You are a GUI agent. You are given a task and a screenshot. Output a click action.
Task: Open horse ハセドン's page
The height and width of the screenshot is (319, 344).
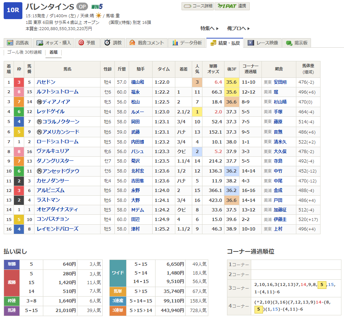click(x=46, y=82)
